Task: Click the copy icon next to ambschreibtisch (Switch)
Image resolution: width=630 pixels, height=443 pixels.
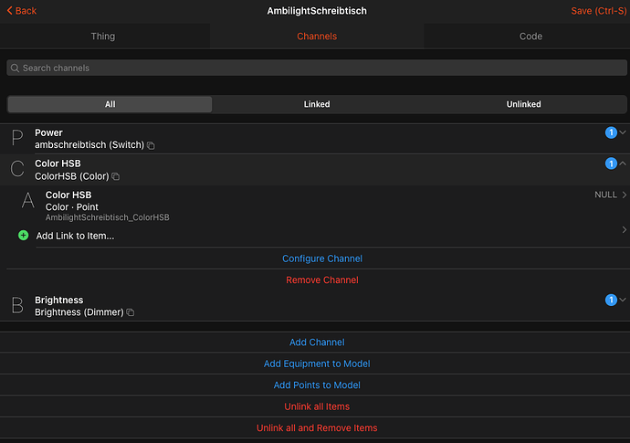Action: pyautogui.click(x=152, y=145)
